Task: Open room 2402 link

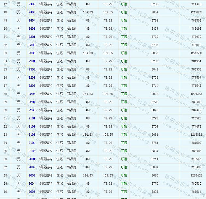Action: click(32, 4)
